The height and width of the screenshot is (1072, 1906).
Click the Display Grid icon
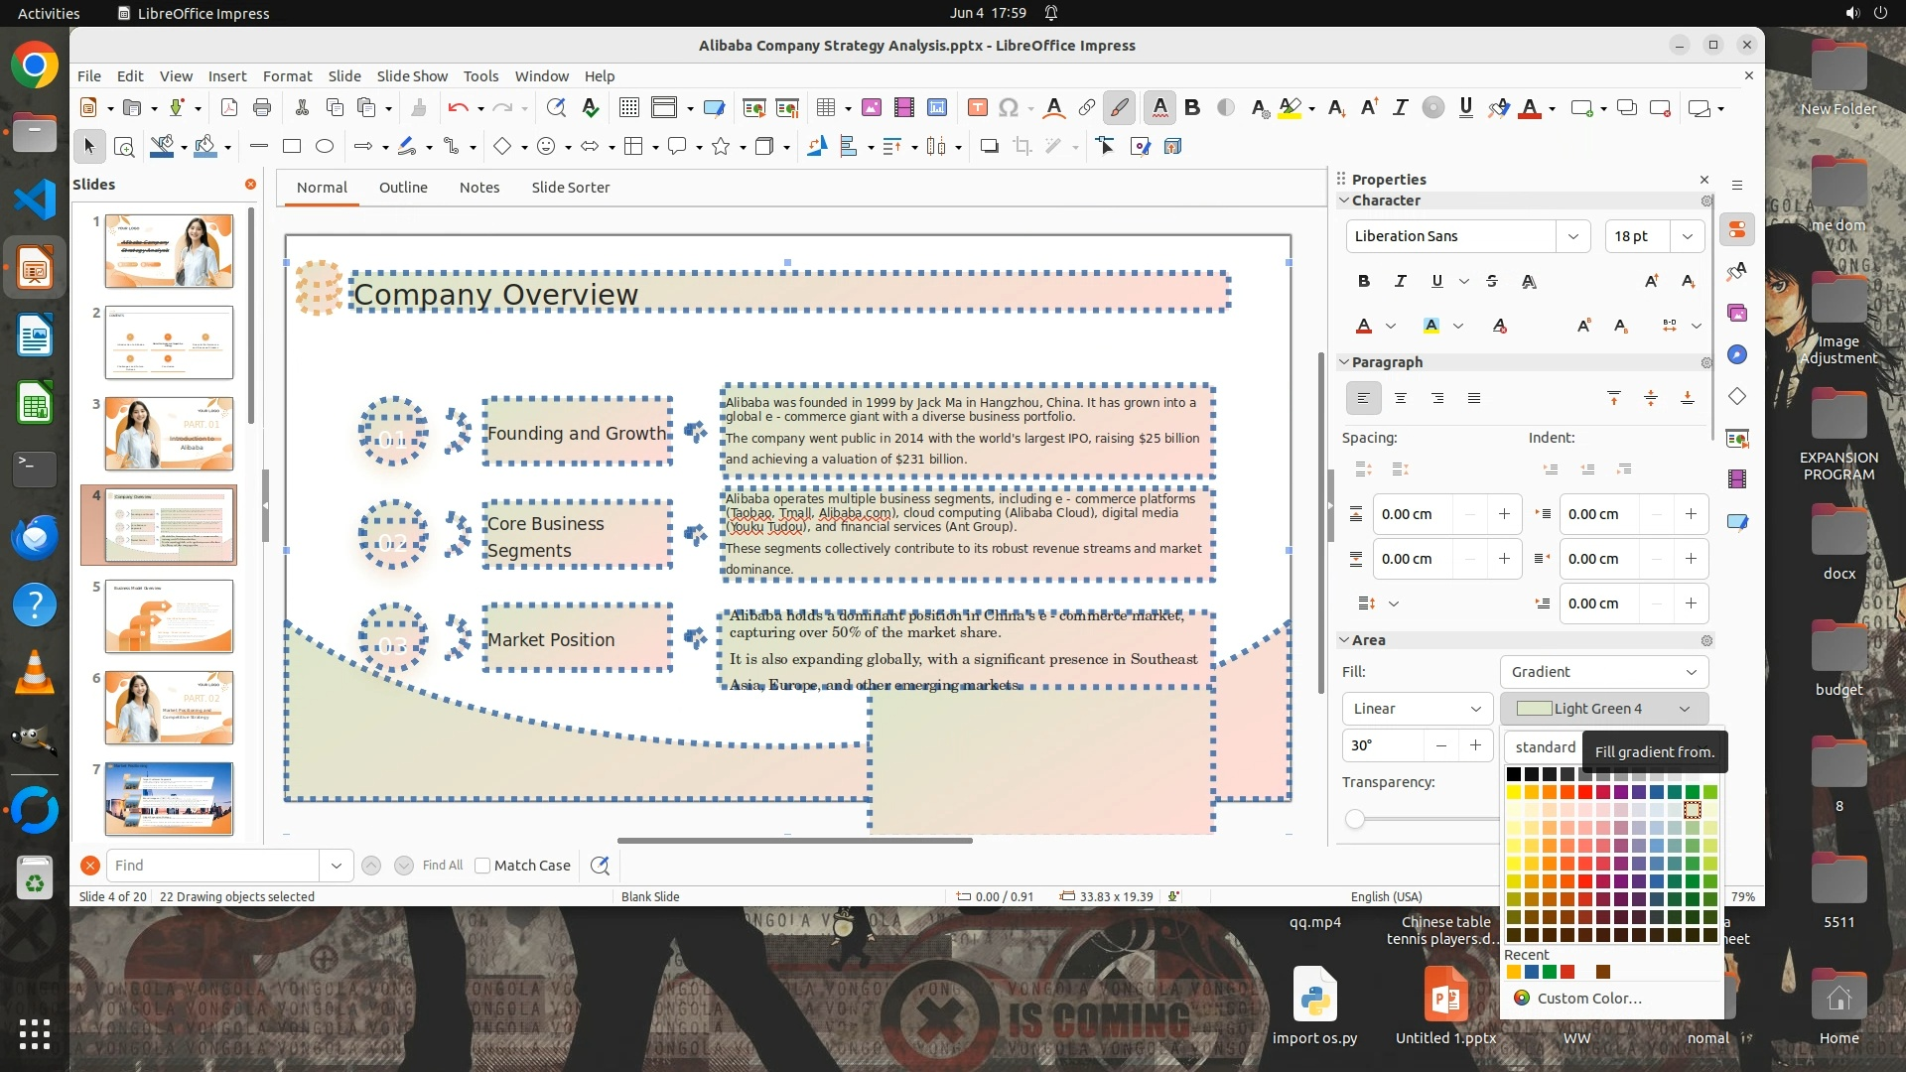pyautogui.click(x=628, y=108)
